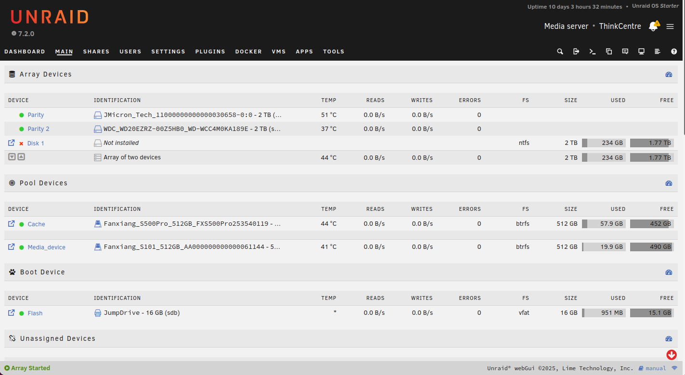The width and height of the screenshot is (685, 375).
Task: Open the Disk 1 device link
Action: coord(36,143)
